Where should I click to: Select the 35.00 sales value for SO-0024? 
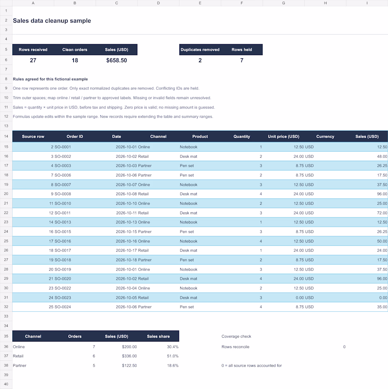(367, 307)
